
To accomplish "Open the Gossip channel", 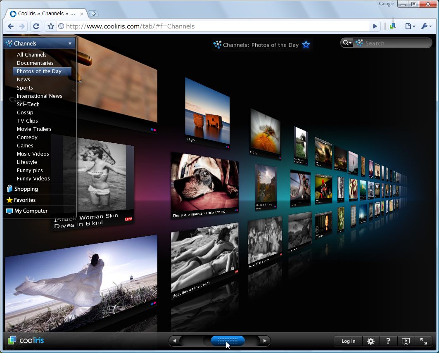I will [25, 113].
